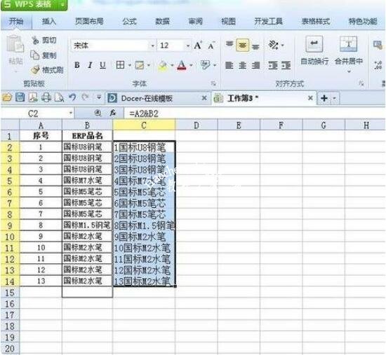Apply cell borders icon
The image size is (386, 355).
(120, 65)
